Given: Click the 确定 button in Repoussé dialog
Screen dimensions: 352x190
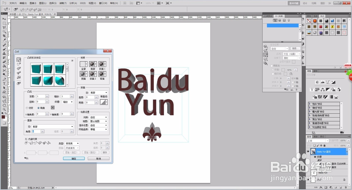Looking at the screenshot, I should tap(74, 158).
